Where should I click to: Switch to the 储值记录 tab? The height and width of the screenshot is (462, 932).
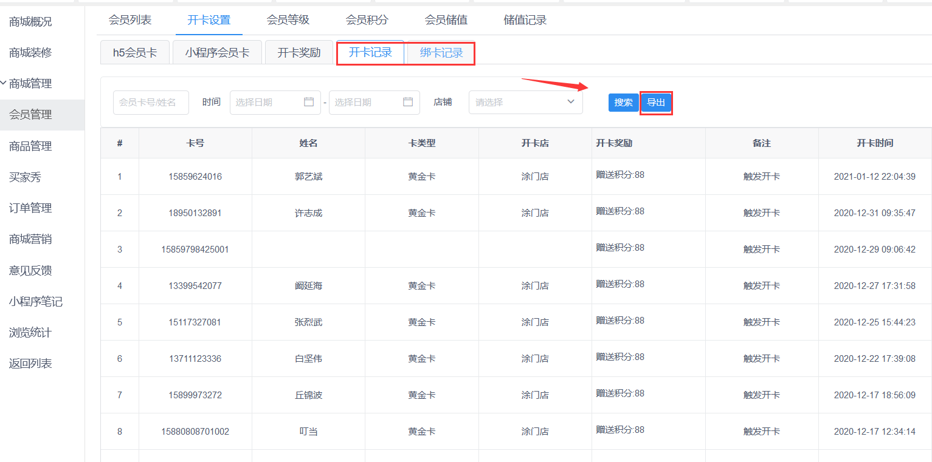[x=525, y=20]
